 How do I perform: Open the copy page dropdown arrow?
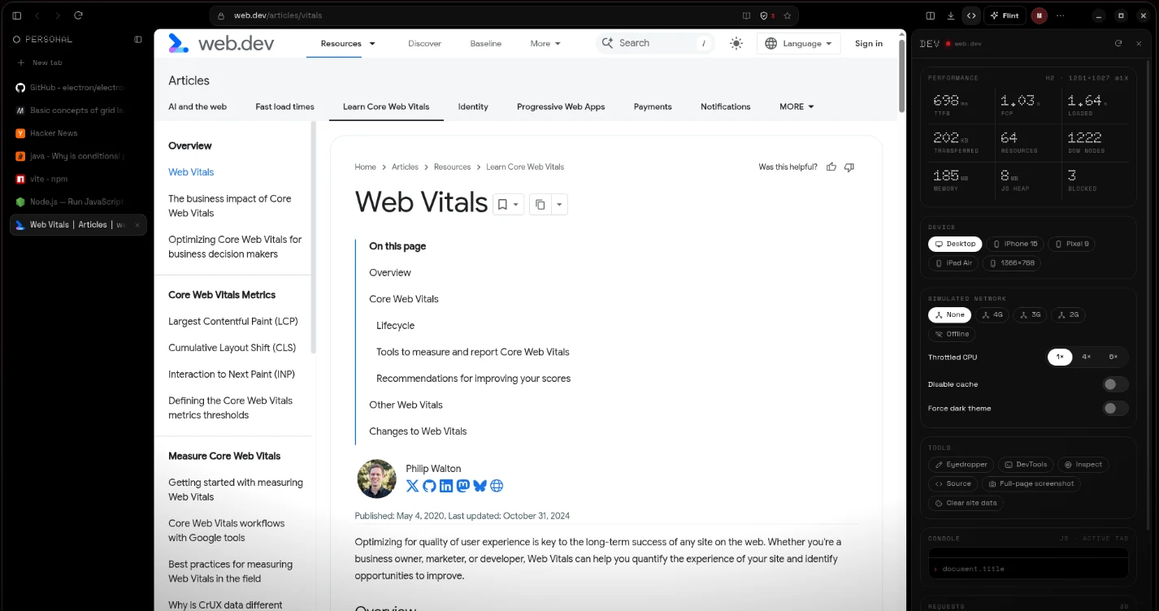(559, 205)
